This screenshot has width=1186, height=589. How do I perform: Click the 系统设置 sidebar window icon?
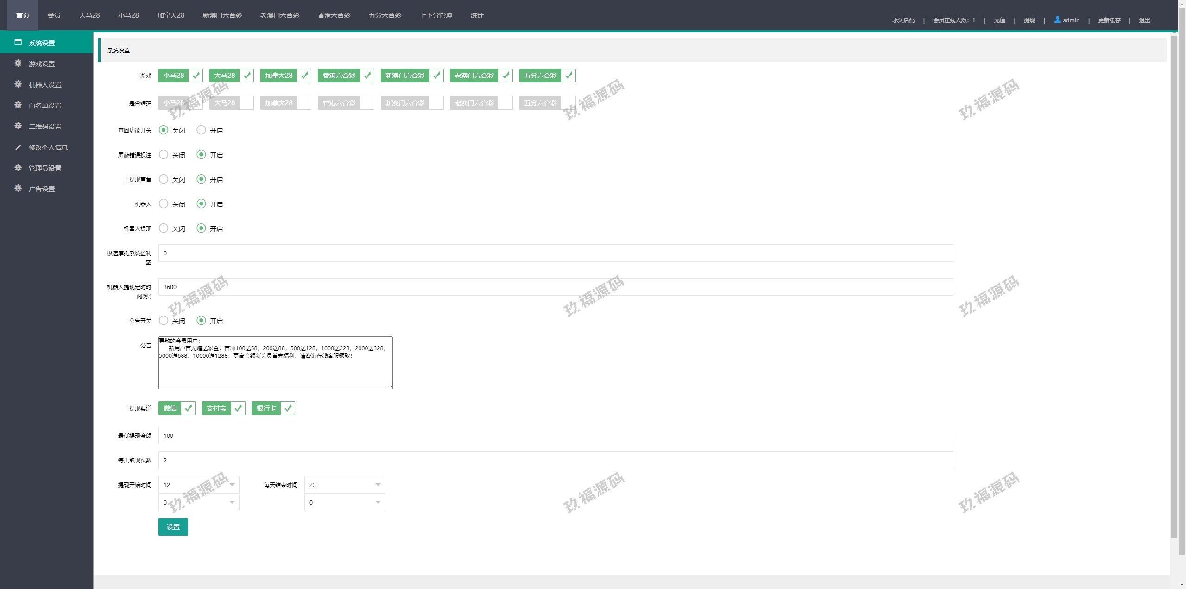pos(18,43)
